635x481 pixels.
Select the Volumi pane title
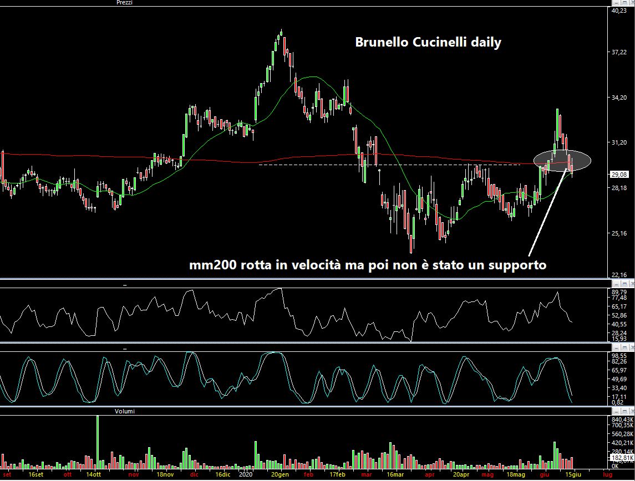[125, 411]
